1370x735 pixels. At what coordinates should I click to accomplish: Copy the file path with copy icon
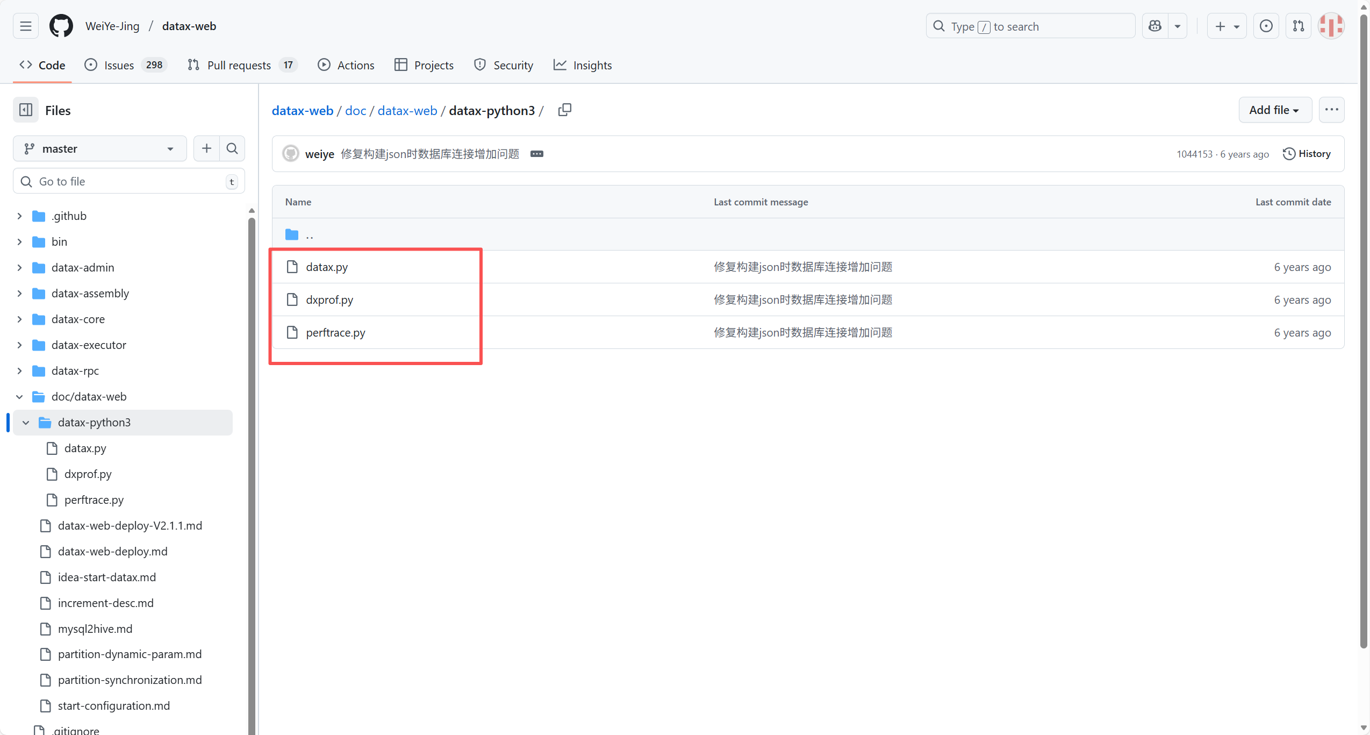pyautogui.click(x=564, y=110)
